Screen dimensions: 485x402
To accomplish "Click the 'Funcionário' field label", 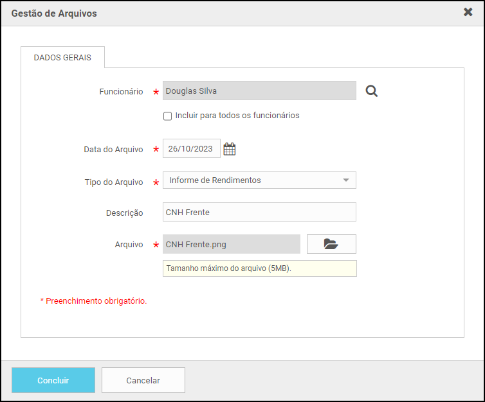I will pyautogui.click(x=121, y=92).
